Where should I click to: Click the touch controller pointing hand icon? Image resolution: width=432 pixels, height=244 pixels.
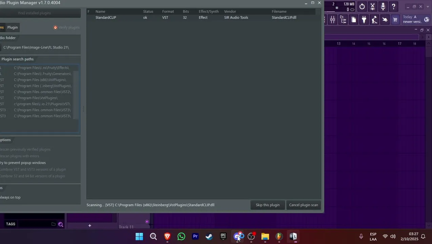click(385, 20)
